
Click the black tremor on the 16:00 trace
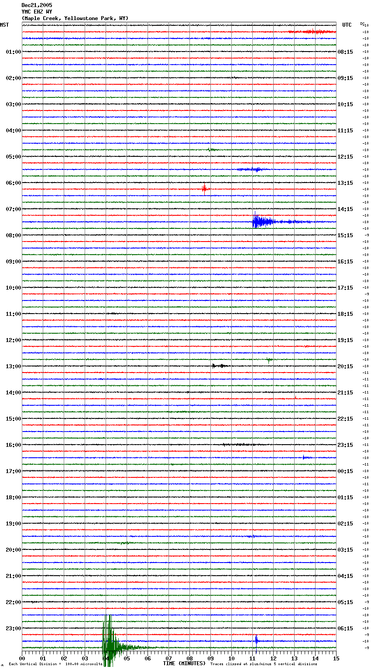242,445
